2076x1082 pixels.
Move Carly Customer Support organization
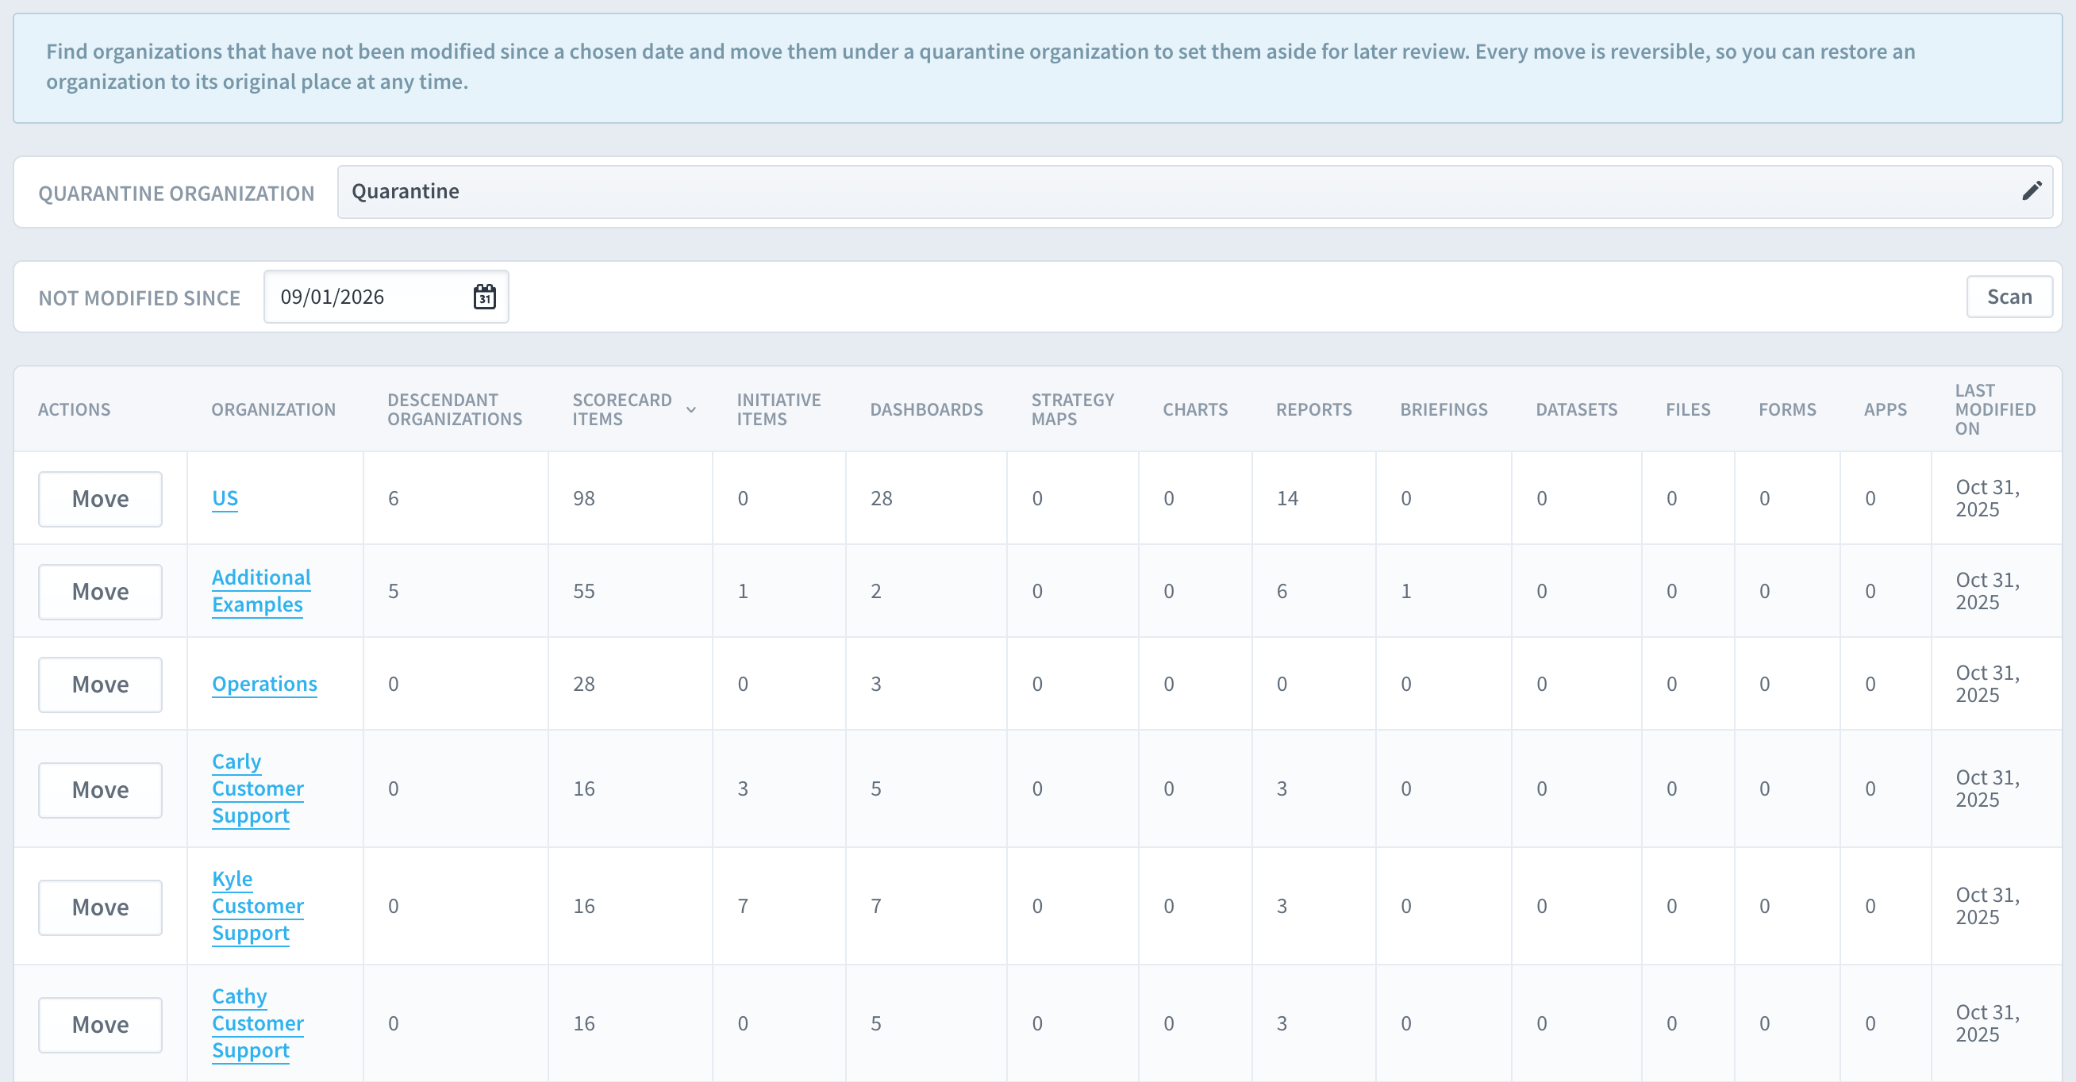[100, 789]
